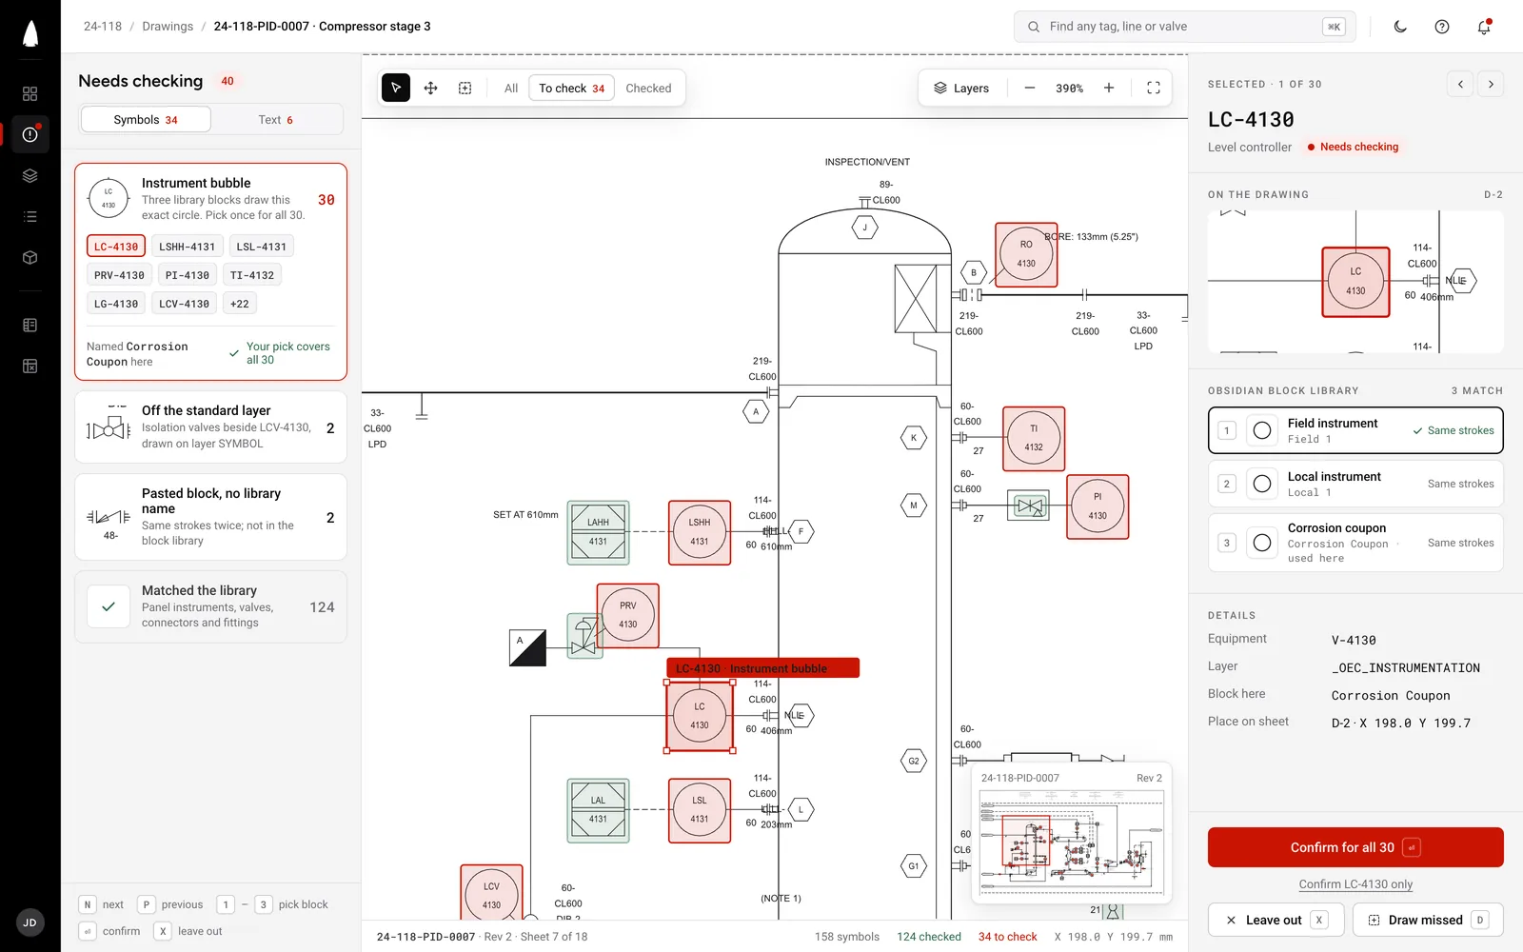The height and width of the screenshot is (952, 1523).
Task: Expand the +22 more tags chip
Action: 240,304
